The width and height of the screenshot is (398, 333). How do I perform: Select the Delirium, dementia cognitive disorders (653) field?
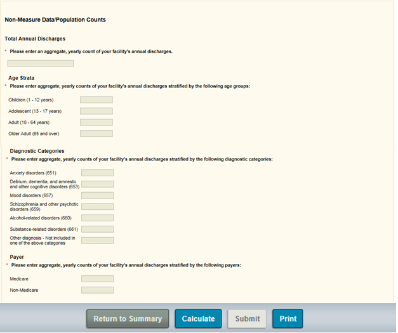click(x=98, y=184)
